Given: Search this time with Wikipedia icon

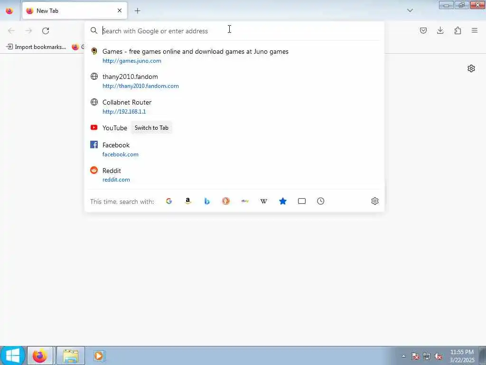Looking at the screenshot, I should 264,201.
